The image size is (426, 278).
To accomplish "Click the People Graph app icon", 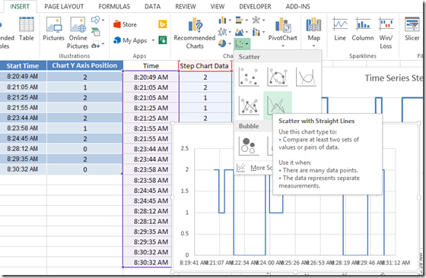I will click(163, 40).
